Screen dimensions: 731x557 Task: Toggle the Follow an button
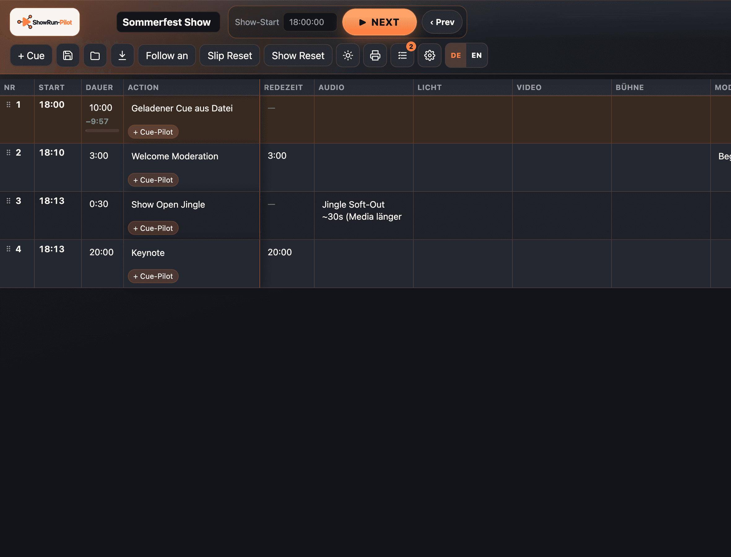coord(167,55)
